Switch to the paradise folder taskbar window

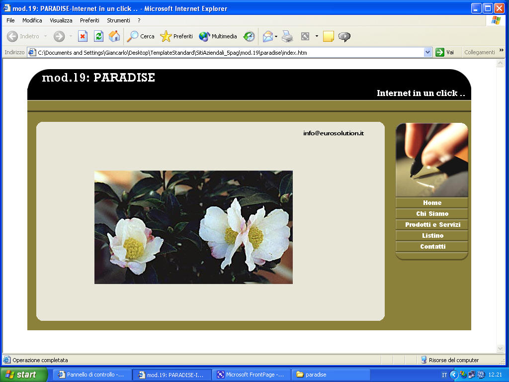331,375
